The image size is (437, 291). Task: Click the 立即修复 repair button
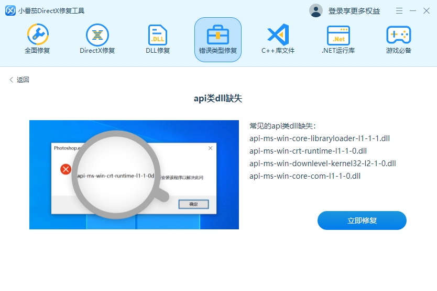tap(362, 220)
